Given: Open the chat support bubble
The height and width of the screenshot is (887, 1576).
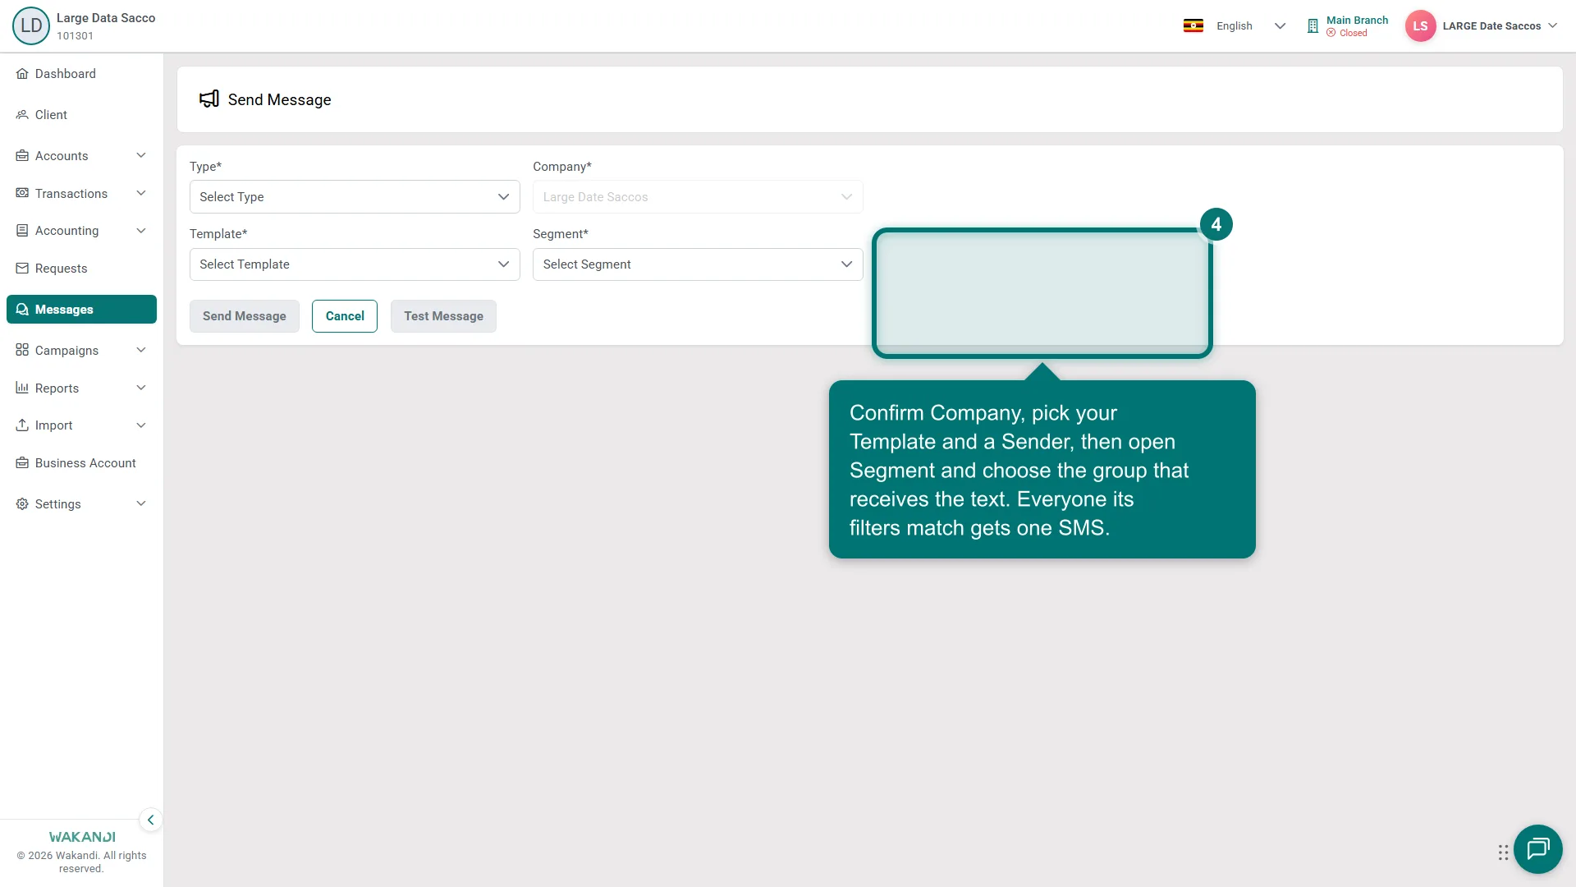Looking at the screenshot, I should (x=1537, y=849).
